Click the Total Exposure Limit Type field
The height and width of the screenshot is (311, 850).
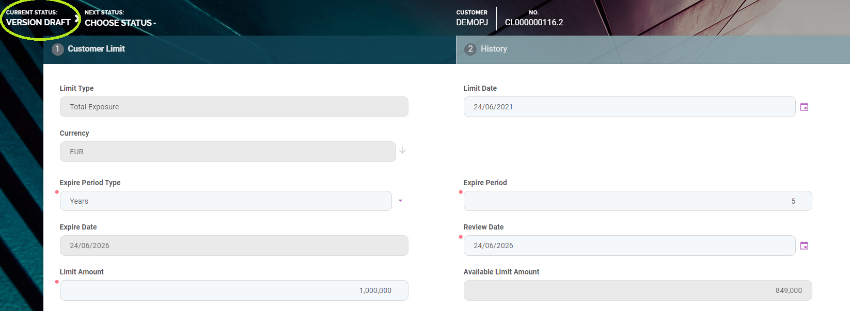[x=234, y=107]
